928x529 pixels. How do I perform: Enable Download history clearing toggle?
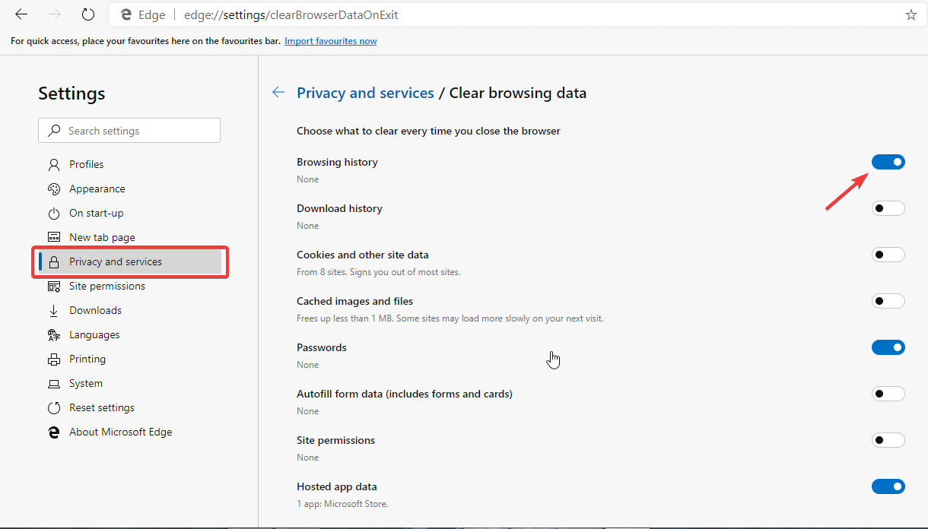click(x=888, y=208)
